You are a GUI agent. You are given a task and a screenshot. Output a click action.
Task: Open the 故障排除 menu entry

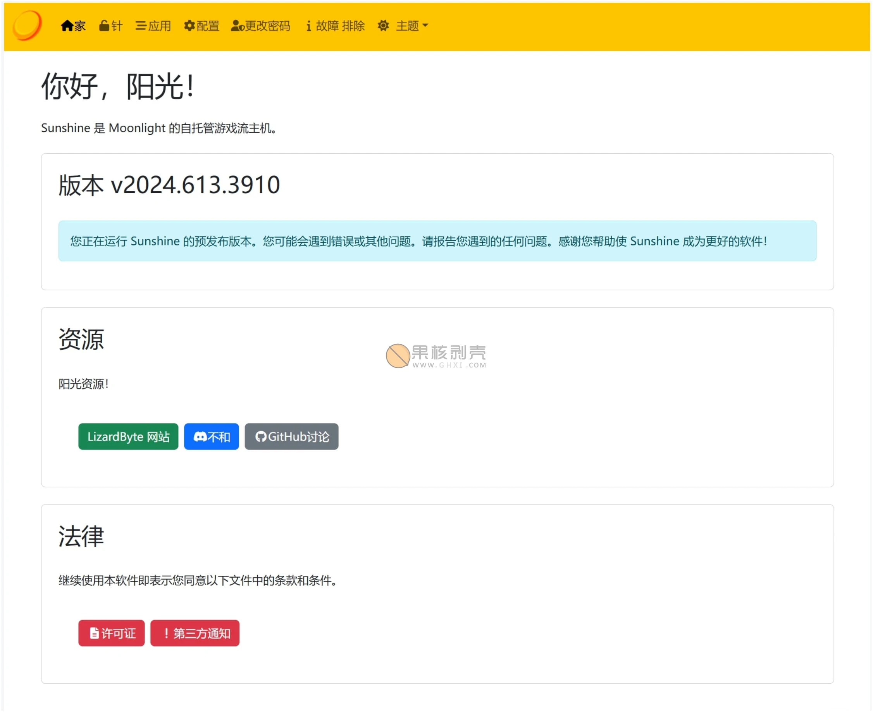334,26
